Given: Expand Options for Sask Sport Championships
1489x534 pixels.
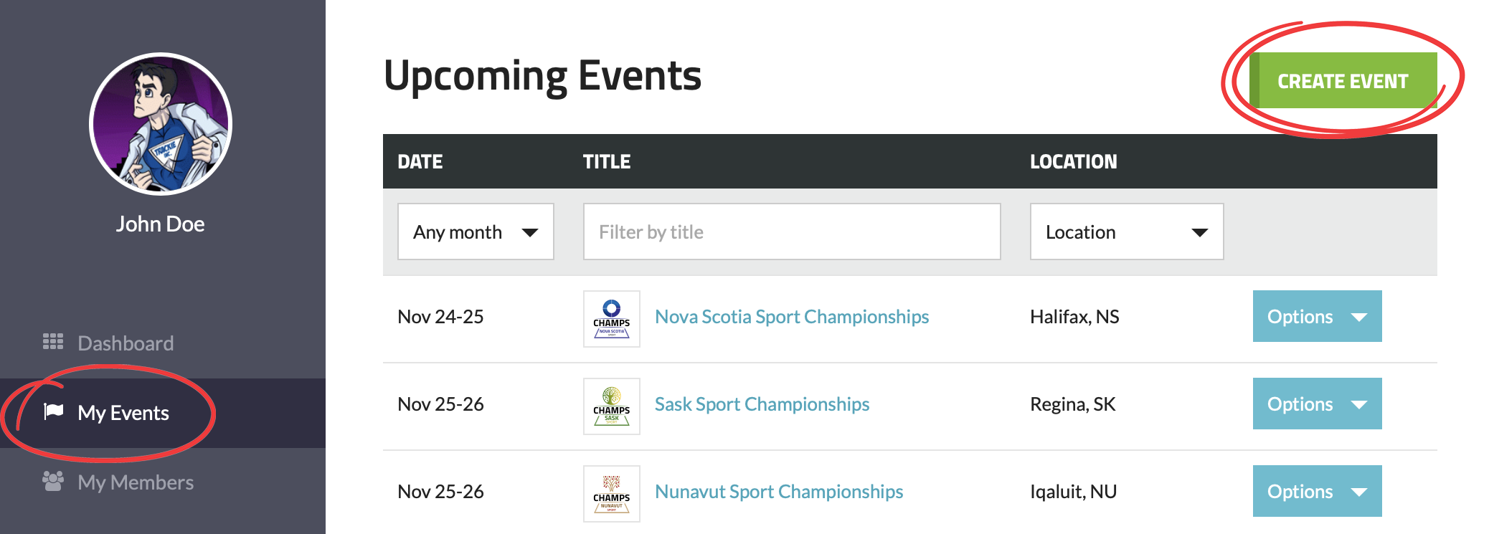Looking at the screenshot, I should click(x=1317, y=404).
